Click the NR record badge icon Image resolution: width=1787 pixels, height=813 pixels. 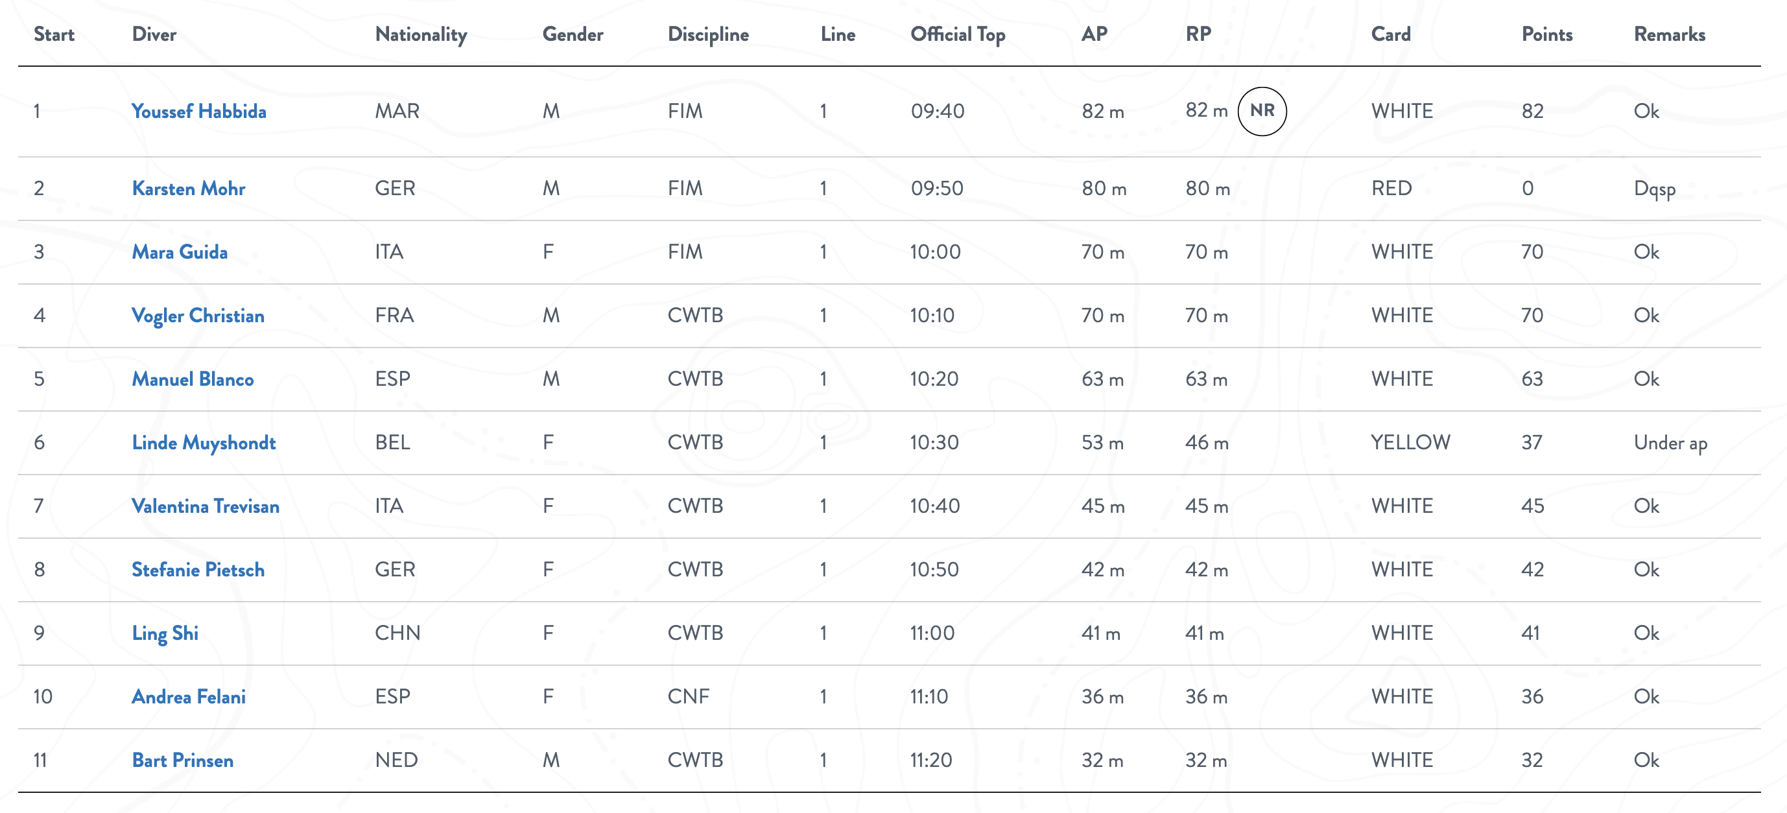click(1261, 111)
